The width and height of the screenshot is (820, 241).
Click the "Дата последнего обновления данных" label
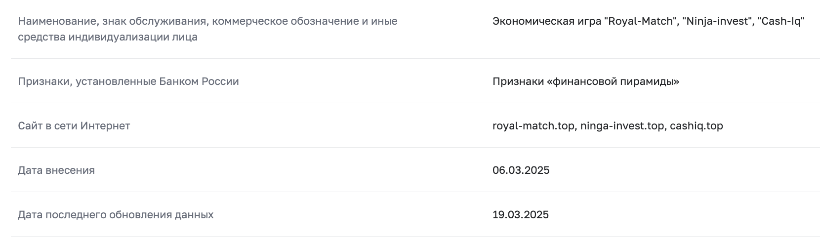tap(116, 214)
